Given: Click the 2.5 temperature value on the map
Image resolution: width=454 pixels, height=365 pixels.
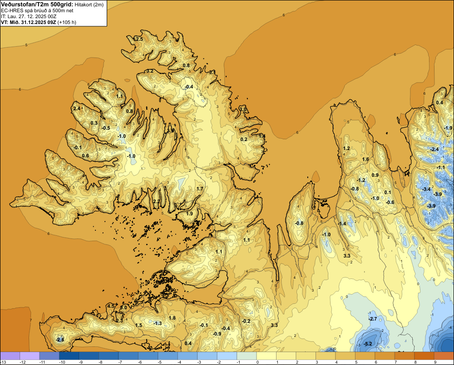Looking at the screenshot, I should click(139, 39).
